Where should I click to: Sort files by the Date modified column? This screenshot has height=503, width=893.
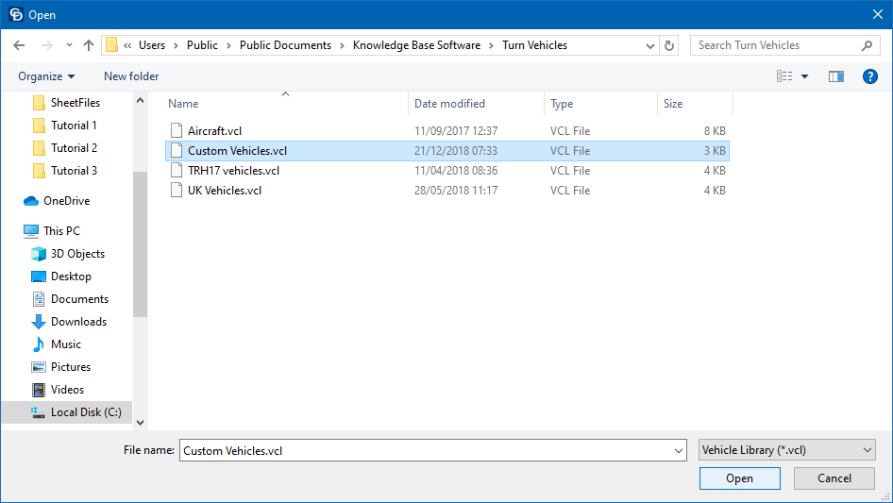449,104
